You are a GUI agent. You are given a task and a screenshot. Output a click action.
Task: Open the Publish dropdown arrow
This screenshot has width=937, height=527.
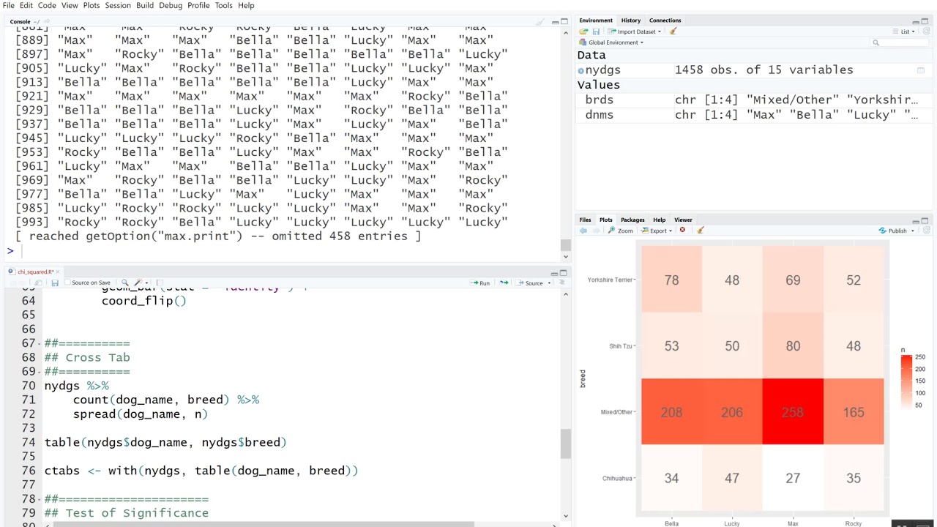point(912,231)
